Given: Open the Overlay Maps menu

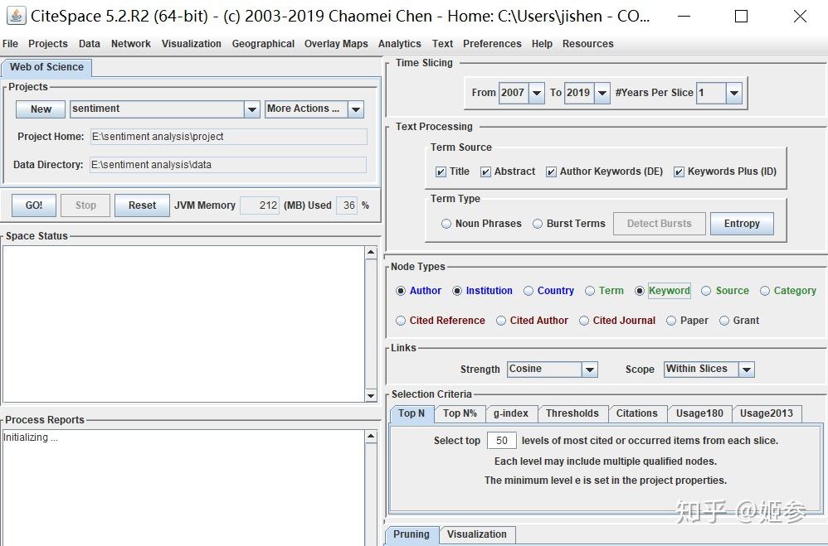Looking at the screenshot, I should point(336,44).
